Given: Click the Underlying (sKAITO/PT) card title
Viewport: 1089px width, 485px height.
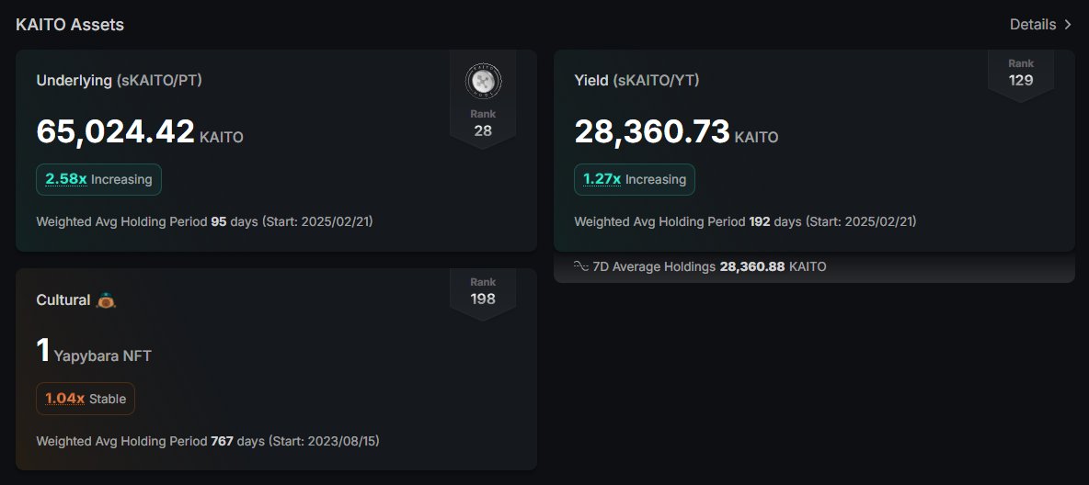Looking at the screenshot, I should 119,81.
